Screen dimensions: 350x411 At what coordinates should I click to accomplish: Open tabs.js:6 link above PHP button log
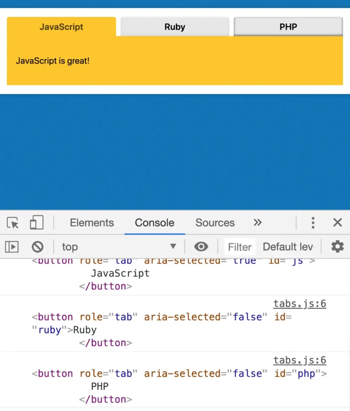(299, 360)
